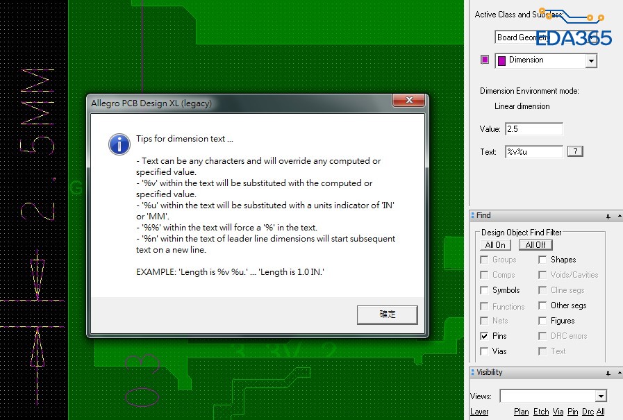Viewport: 623px width, 420px height.
Task: Toggle the Voids/Cavities checkbox
Action: (542, 275)
